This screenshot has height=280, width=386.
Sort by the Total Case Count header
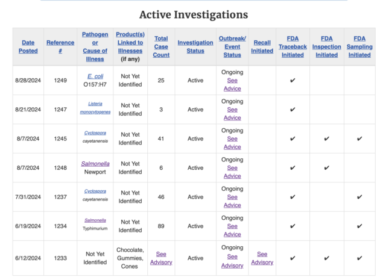(x=160, y=46)
